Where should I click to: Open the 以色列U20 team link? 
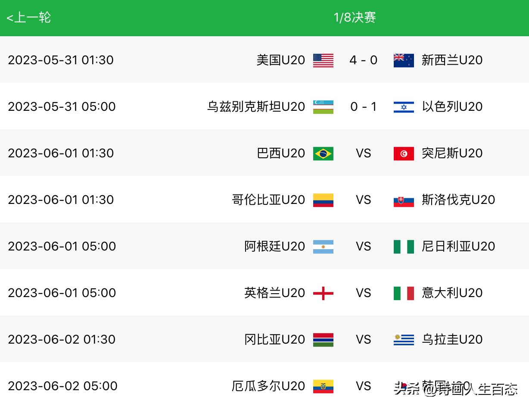(x=452, y=106)
